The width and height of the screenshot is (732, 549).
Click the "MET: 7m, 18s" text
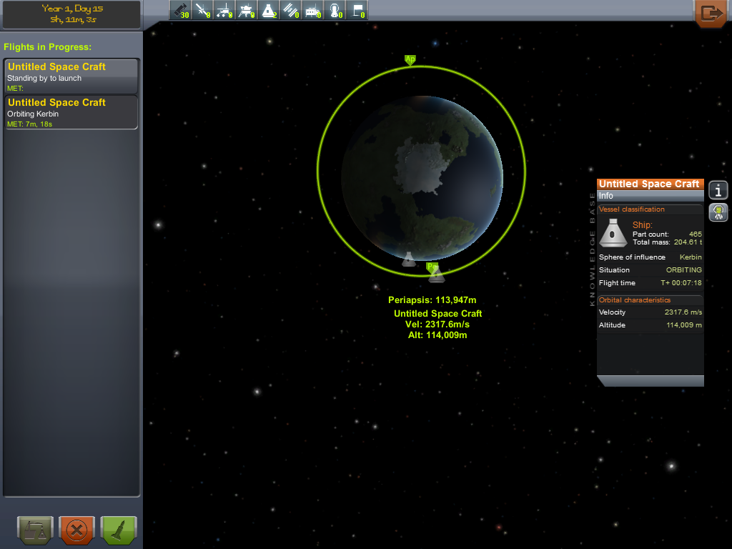click(29, 124)
